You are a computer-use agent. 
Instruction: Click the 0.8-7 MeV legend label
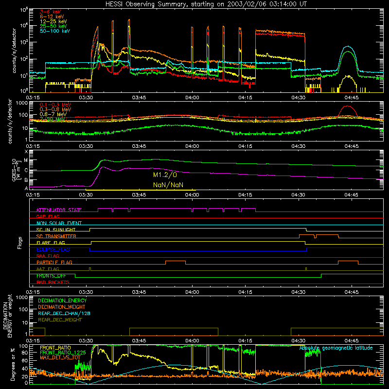[x=53, y=114]
